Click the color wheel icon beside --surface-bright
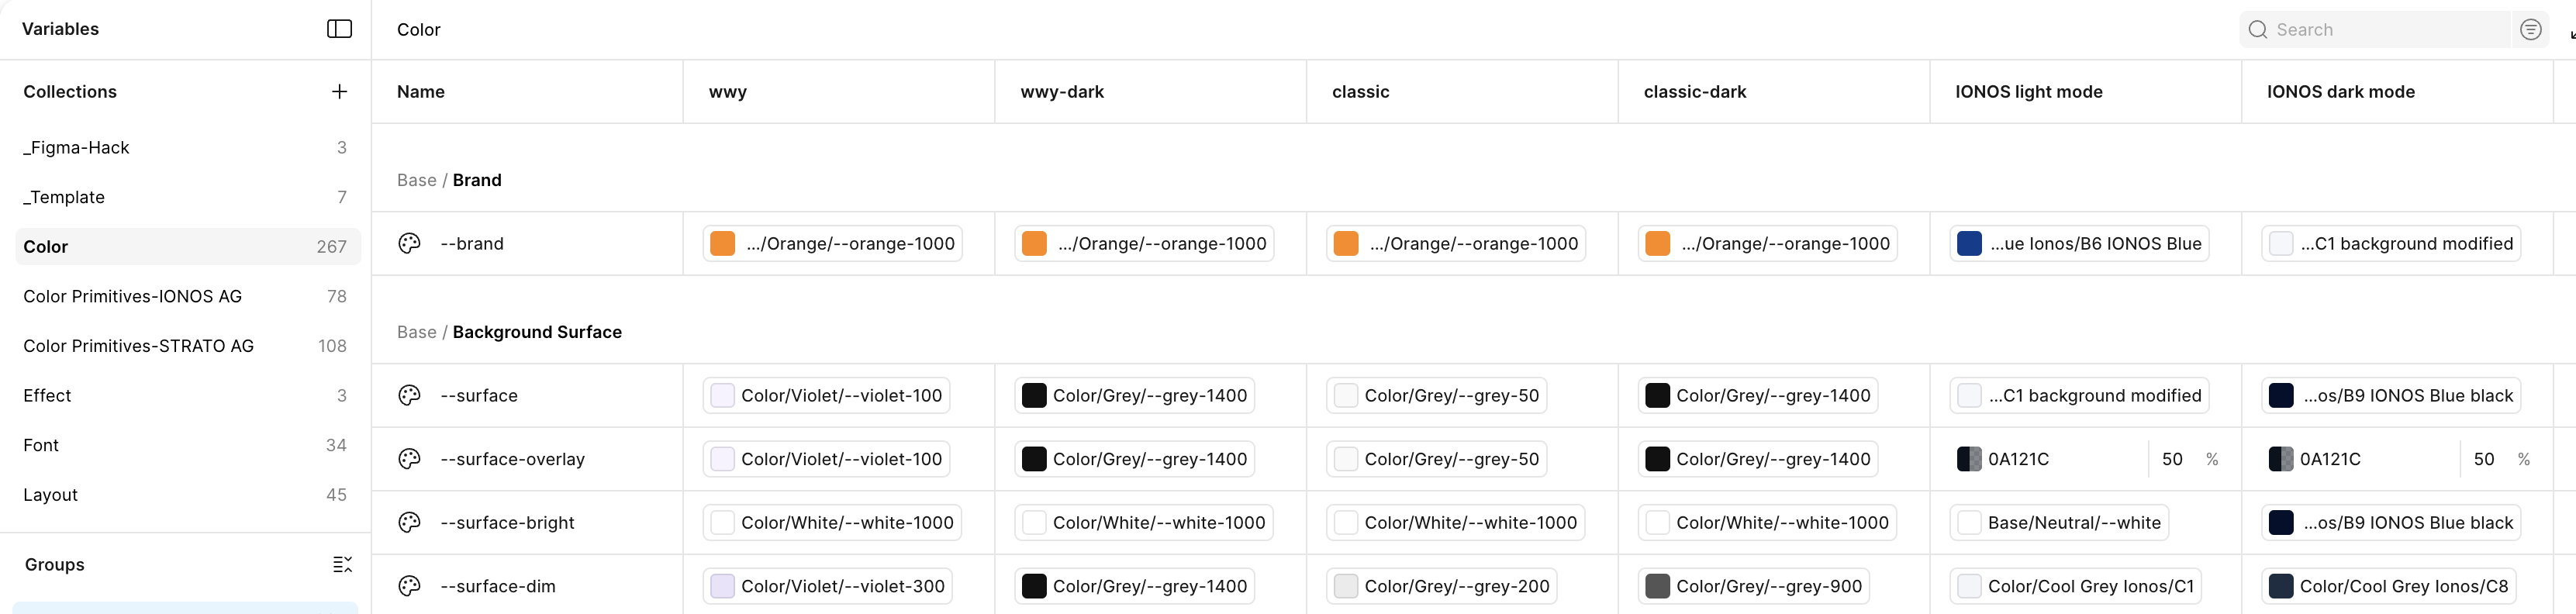The image size is (2576, 614). point(410,522)
